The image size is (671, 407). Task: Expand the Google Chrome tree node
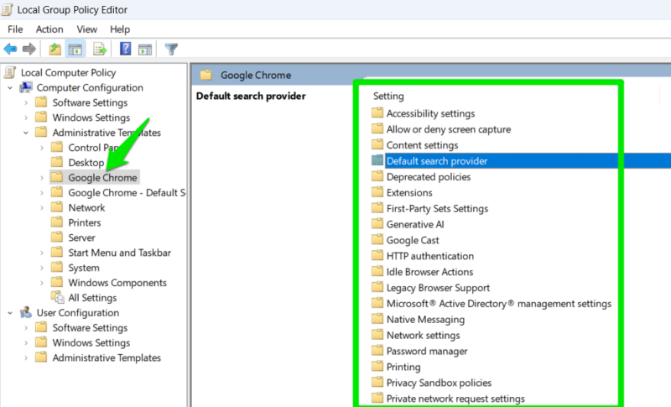(41, 178)
